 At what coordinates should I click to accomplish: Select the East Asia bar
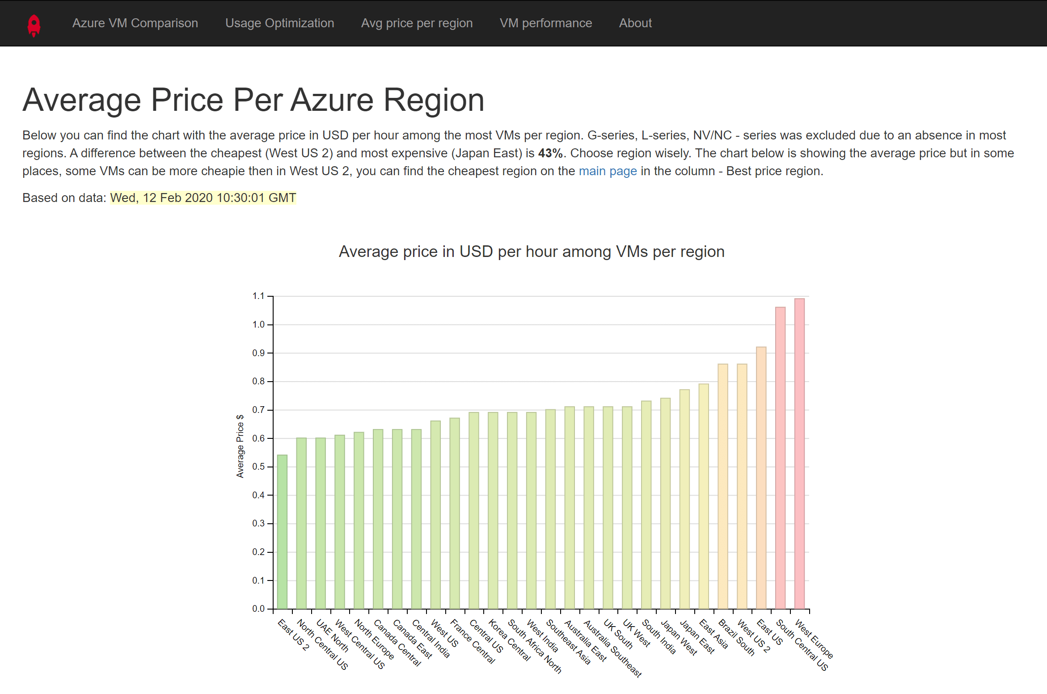(x=704, y=496)
